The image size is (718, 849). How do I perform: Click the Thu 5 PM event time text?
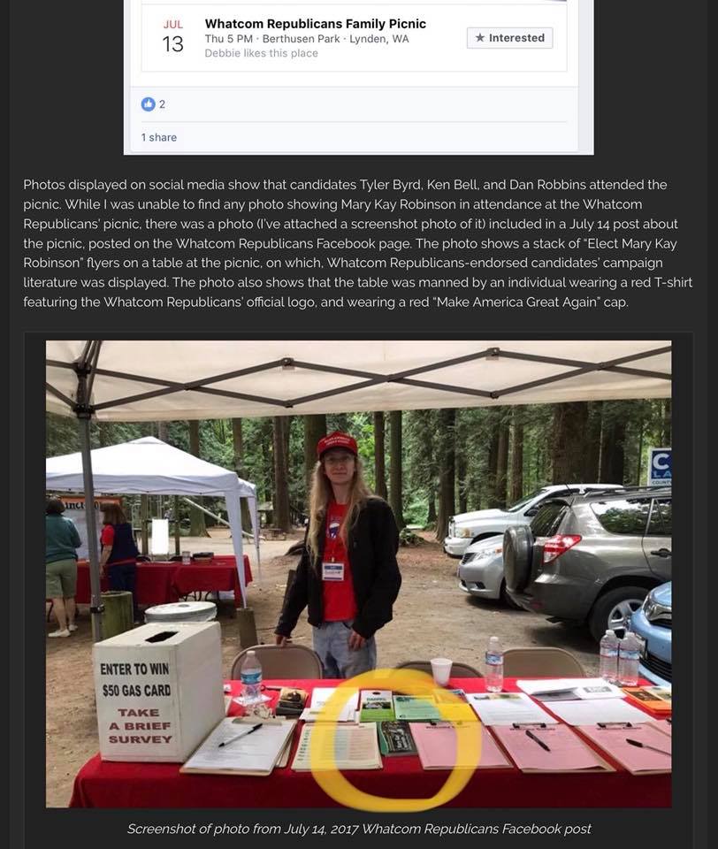(228, 39)
